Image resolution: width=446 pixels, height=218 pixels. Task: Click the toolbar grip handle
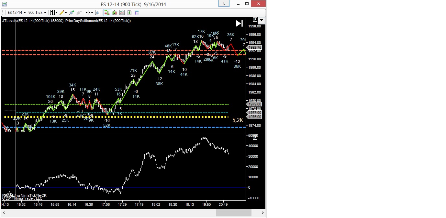point(4,13)
